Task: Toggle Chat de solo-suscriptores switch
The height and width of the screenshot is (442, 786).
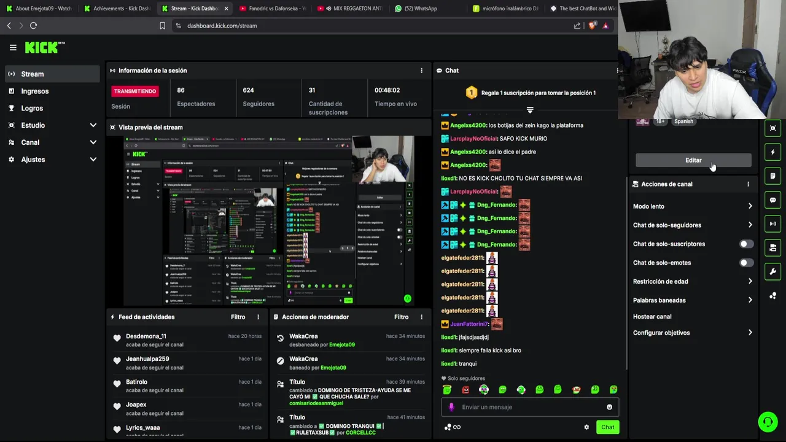Action: pos(746,244)
